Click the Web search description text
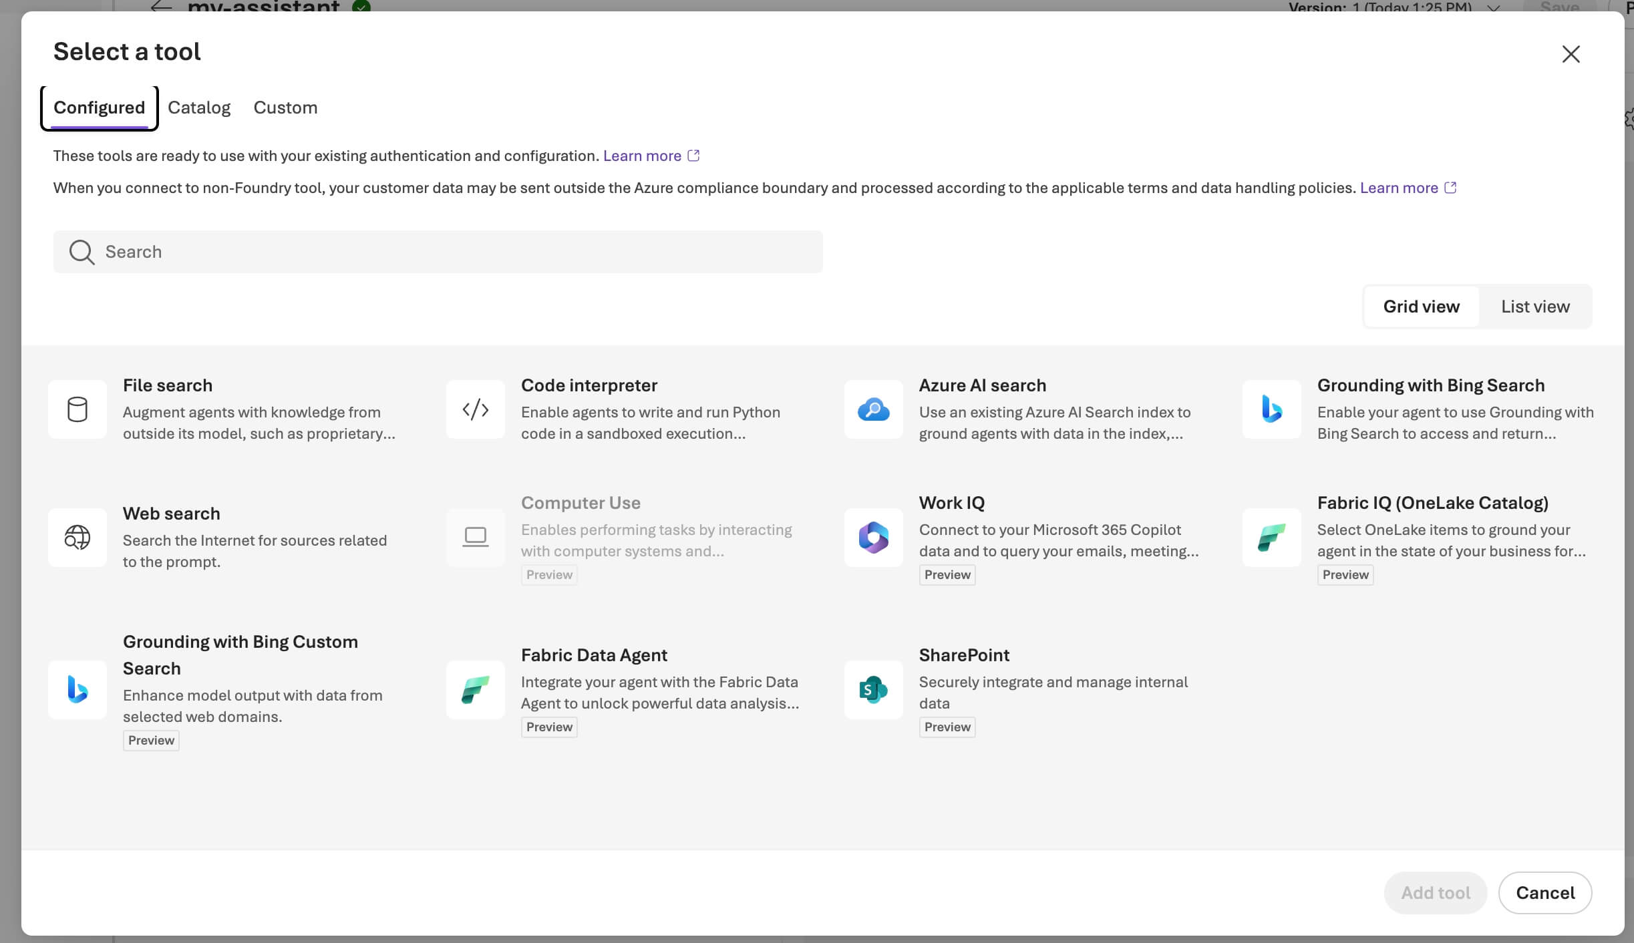Viewport: 1634px width, 943px height. tap(255, 551)
